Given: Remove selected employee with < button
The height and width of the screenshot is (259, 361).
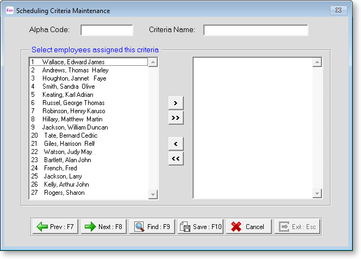Looking at the screenshot, I should click(176, 144).
